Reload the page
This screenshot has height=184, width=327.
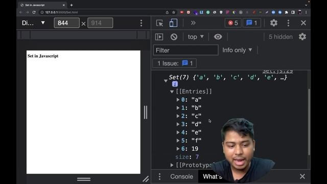(x=34, y=12)
